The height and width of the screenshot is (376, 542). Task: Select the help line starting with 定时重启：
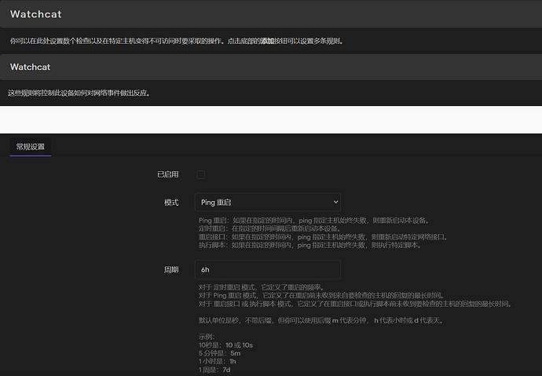270,228
